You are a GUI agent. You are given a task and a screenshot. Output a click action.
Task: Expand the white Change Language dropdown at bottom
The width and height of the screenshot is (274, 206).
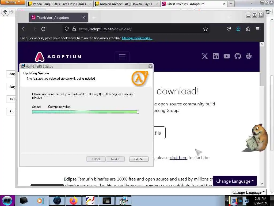point(248,192)
